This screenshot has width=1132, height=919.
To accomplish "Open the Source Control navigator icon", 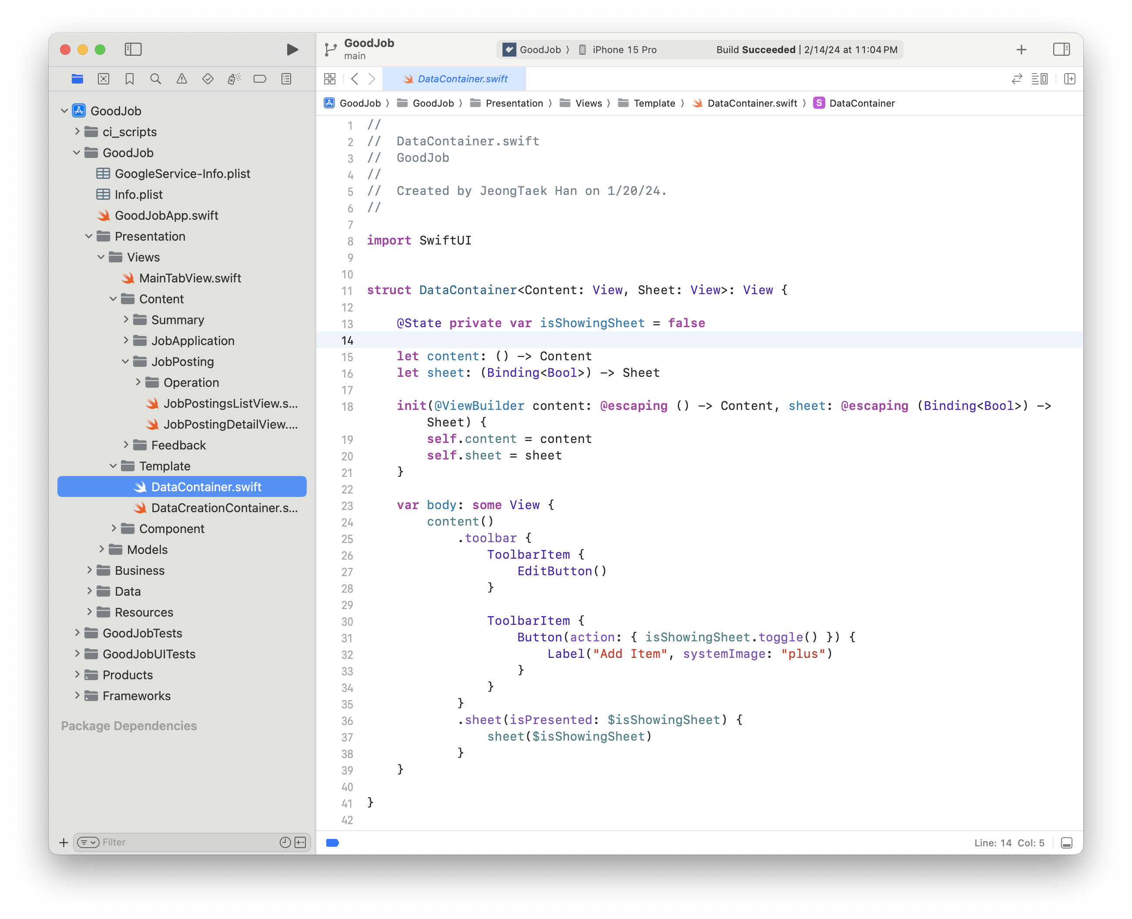I will 104,79.
